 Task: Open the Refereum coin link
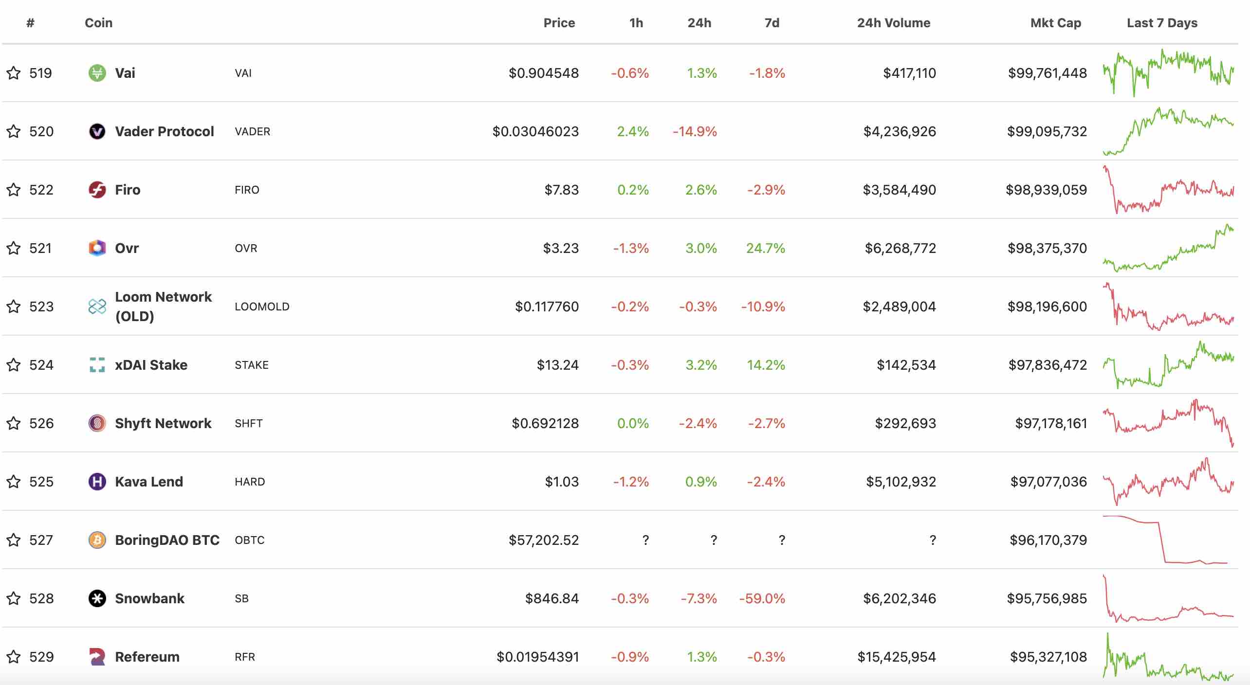(147, 657)
